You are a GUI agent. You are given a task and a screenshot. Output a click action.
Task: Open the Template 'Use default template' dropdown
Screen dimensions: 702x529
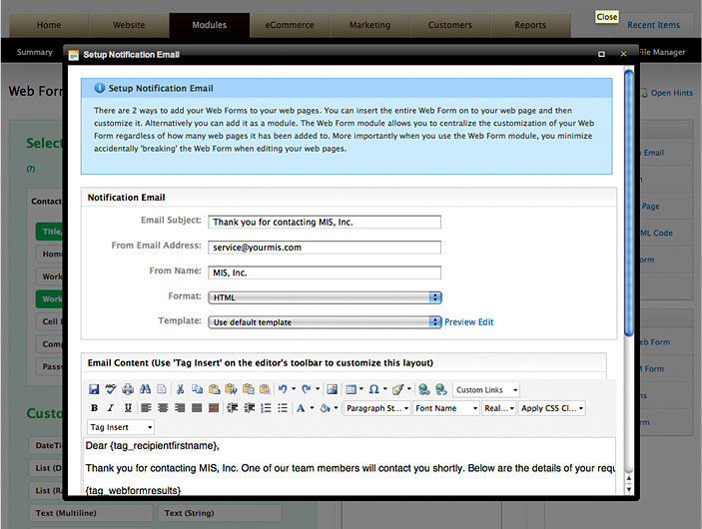(325, 321)
